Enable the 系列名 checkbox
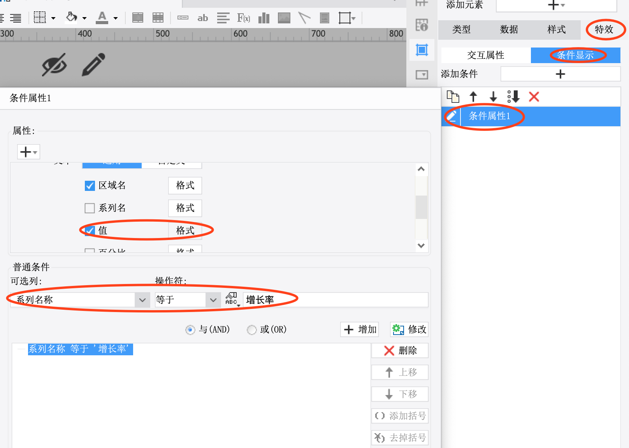Viewport: 629px width, 448px height. (x=90, y=208)
